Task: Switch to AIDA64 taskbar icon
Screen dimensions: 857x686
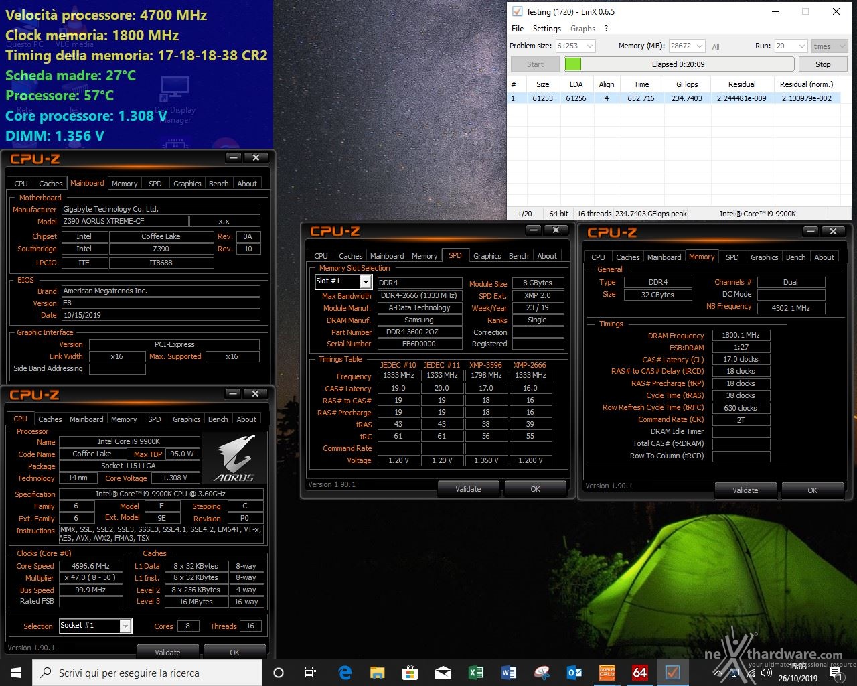Action: (639, 673)
